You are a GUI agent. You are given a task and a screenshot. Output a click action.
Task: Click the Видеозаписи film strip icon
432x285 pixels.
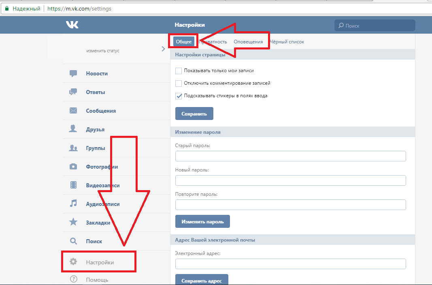pos(73,185)
